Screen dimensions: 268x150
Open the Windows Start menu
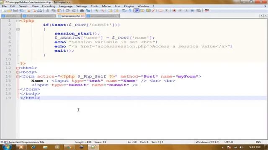tap(7, 147)
